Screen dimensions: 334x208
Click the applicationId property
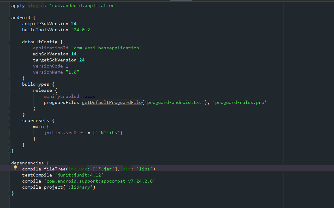tap(51, 48)
